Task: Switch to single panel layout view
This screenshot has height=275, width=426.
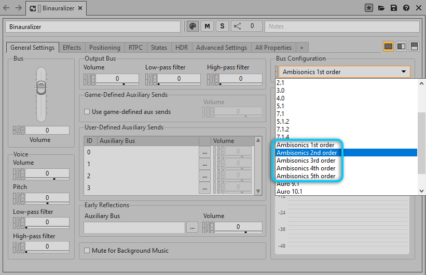Action: coord(388,47)
